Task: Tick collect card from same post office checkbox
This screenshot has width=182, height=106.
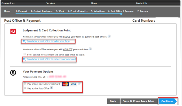Action: [x=25, y=54]
